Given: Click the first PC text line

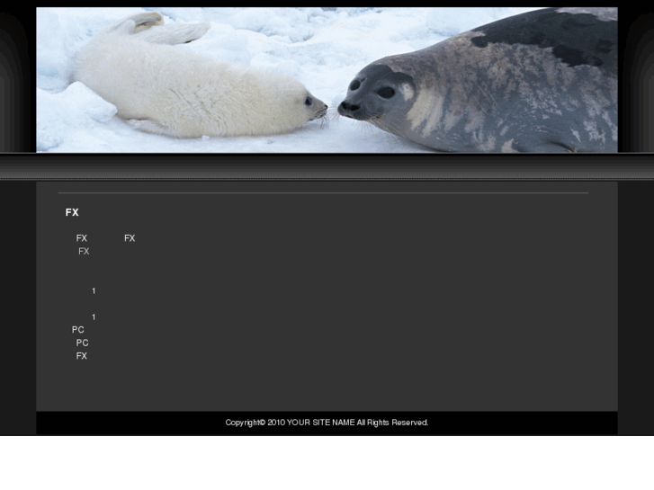Looking at the screenshot, I should (78, 330).
